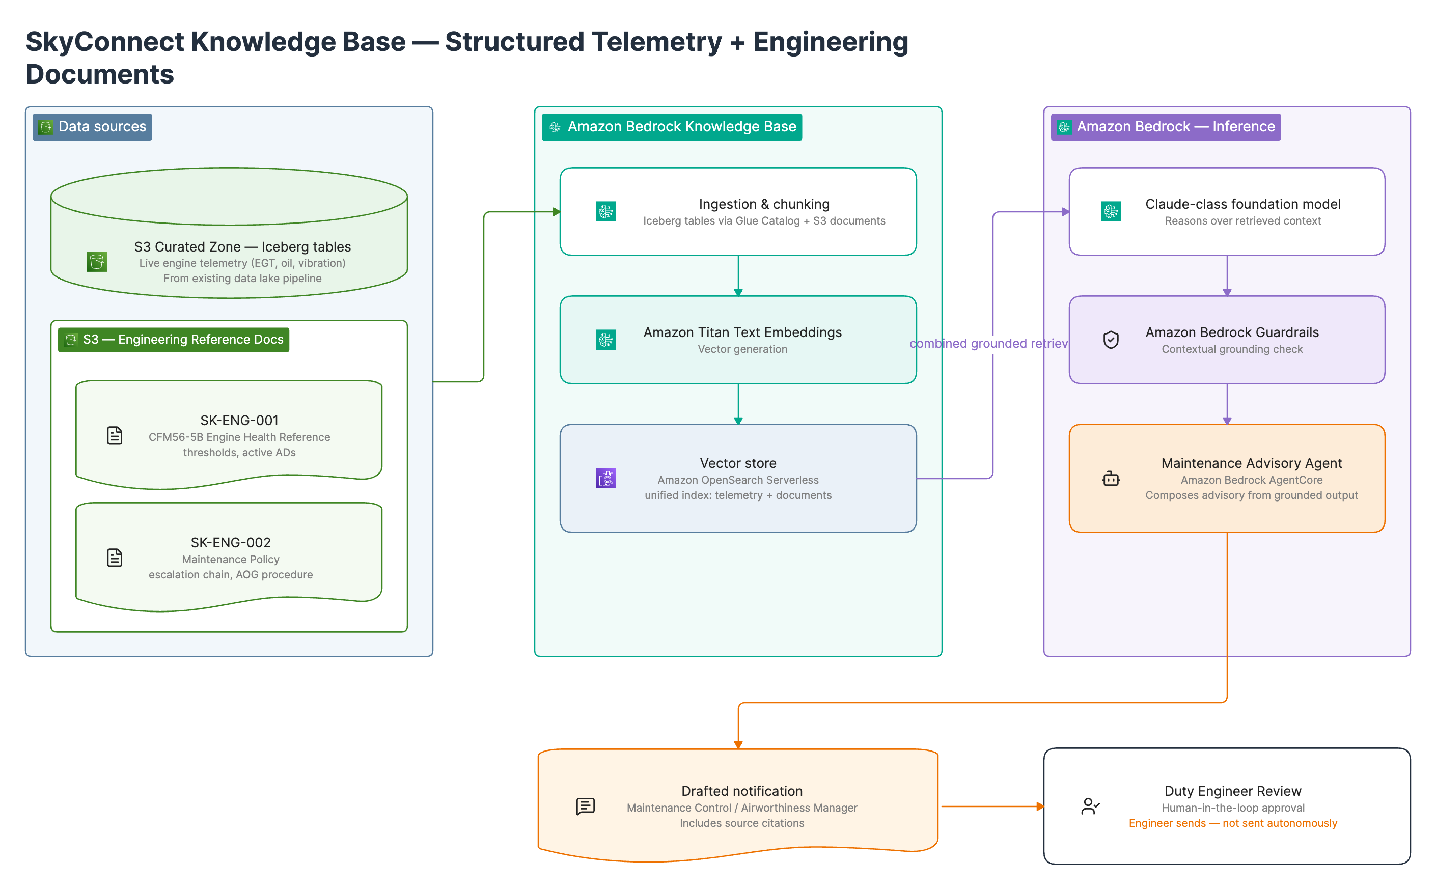The height and width of the screenshot is (890, 1436).
Task: Select the "Duty Engineer Review" title
Action: (1233, 791)
